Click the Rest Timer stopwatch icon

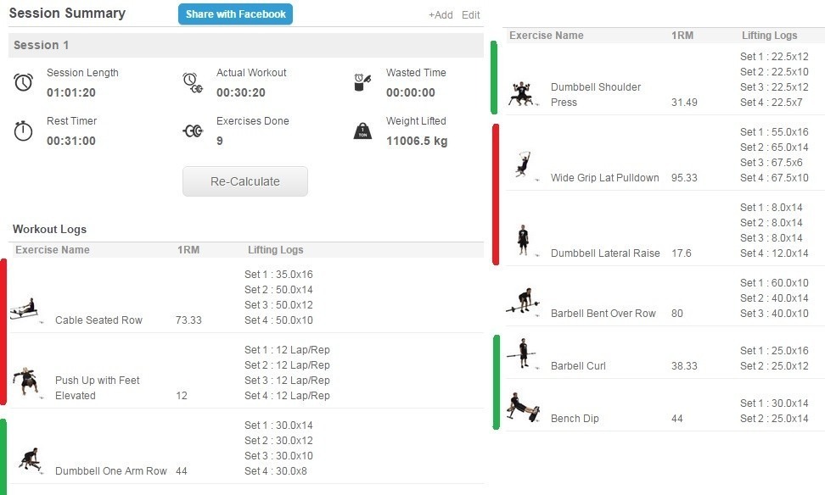[x=24, y=131]
